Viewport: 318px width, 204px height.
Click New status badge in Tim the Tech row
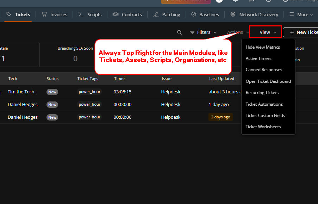pyautogui.click(x=52, y=92)
